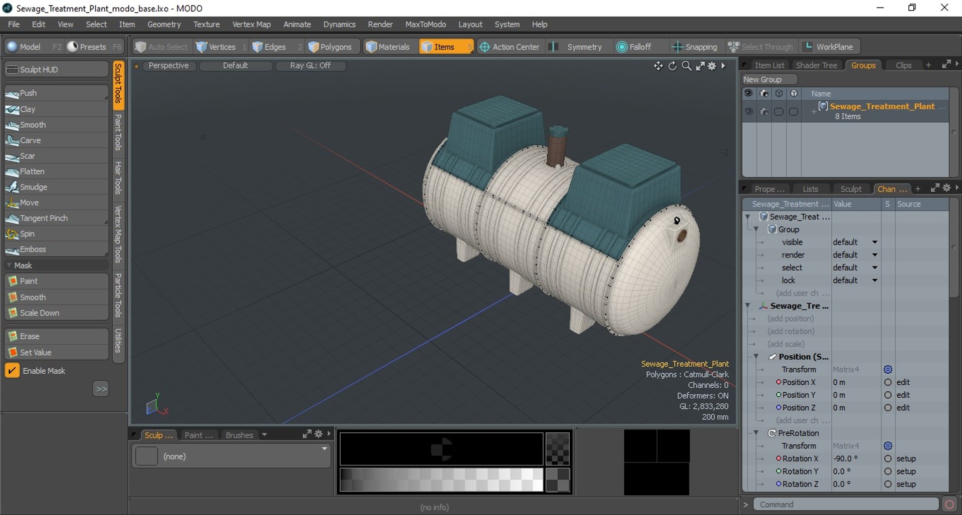962x515 pixels.
Task: Choose the mask Paint tool
Action: [56, 281]
